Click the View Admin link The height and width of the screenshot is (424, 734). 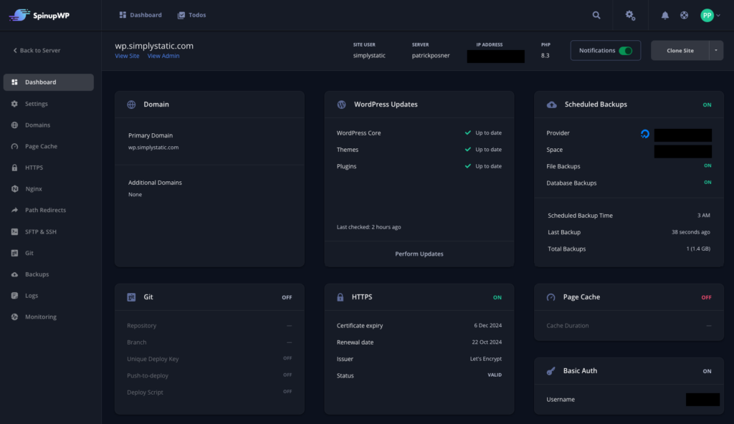click(163, 56)
